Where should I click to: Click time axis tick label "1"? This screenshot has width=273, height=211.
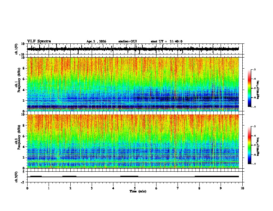point(49,188)
